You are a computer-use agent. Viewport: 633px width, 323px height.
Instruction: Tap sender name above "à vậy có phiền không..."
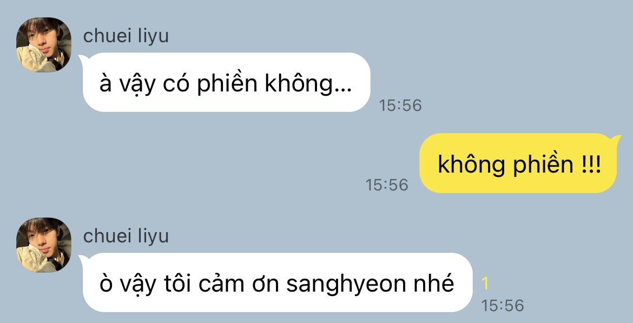tap(126, 36)
